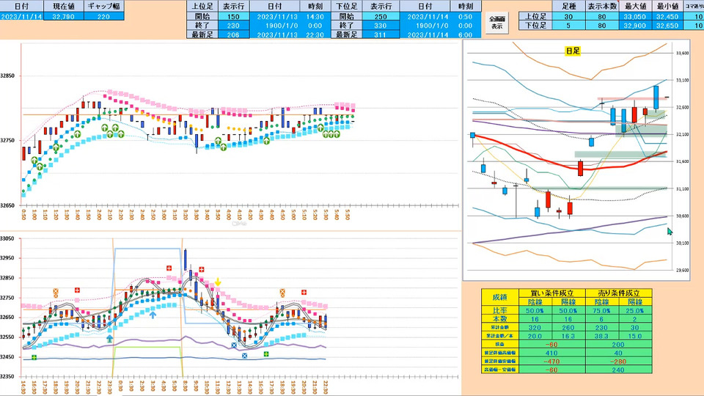Select the 下位足 最新足 row value 311
The image size is (704, 396).
pyautogui.click(x=381, y=34)
